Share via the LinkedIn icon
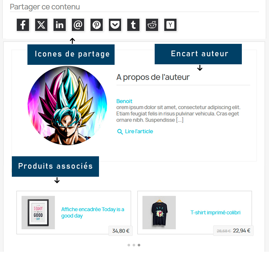Viewport: 269px width, 269px height. (x=59, y=25)
